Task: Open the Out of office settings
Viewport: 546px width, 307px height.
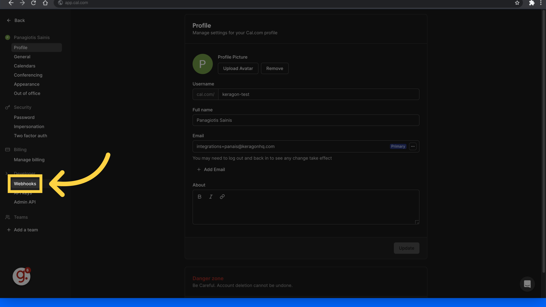Action: 27,93
